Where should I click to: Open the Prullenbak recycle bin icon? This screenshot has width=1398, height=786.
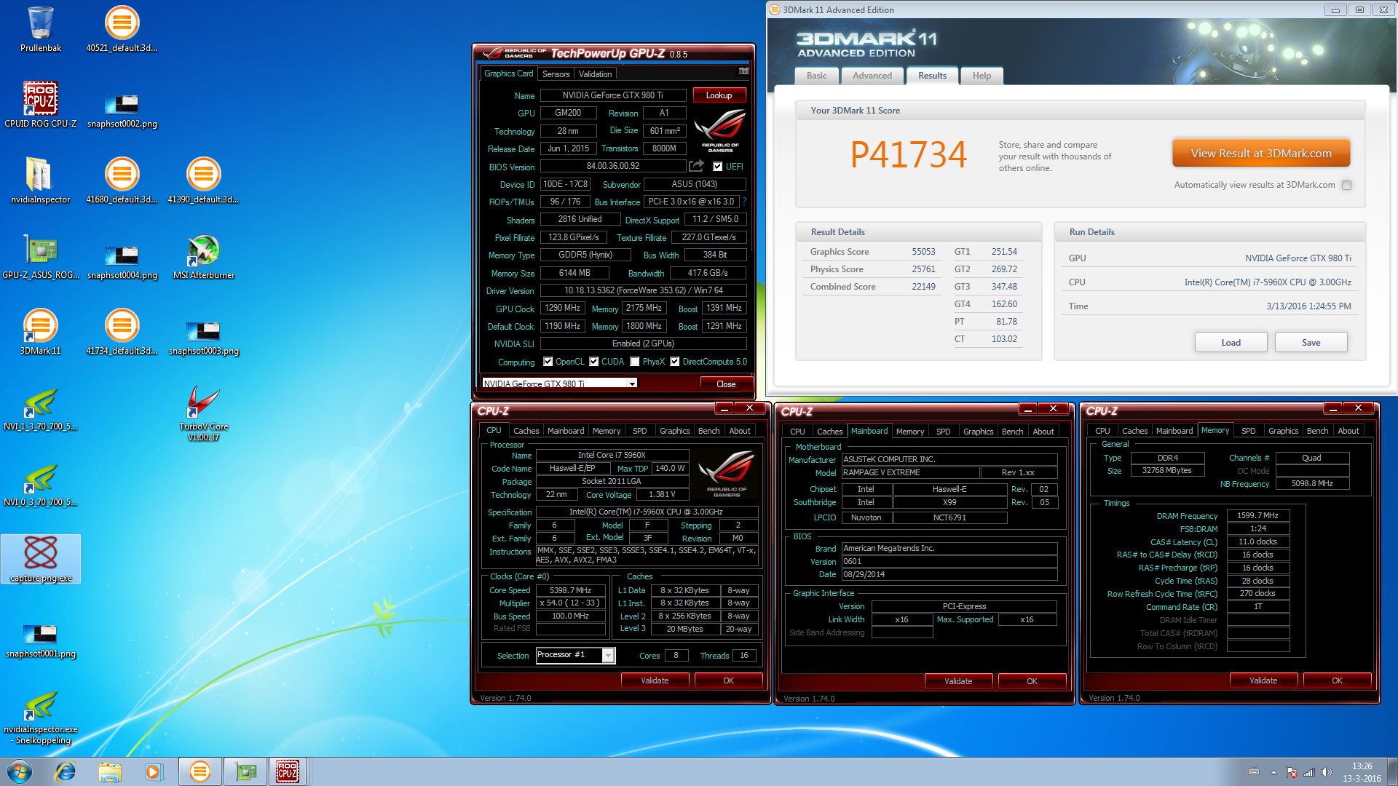[x=41, y=30]
